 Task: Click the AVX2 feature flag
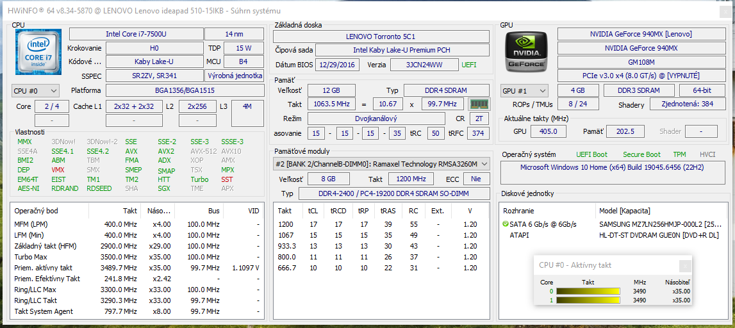[166, 151]
